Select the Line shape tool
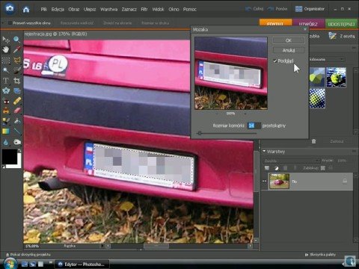This screenshot has height=269, width=359. 16,132
